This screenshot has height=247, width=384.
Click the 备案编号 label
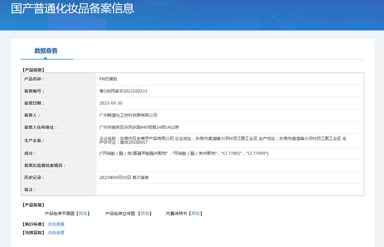(34, 91)
